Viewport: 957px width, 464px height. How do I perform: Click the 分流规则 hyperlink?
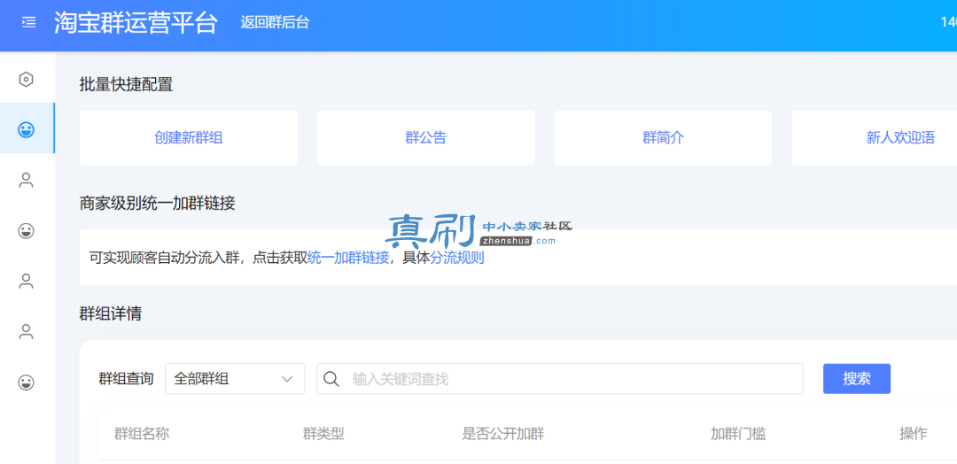click(x=457, y=258)
